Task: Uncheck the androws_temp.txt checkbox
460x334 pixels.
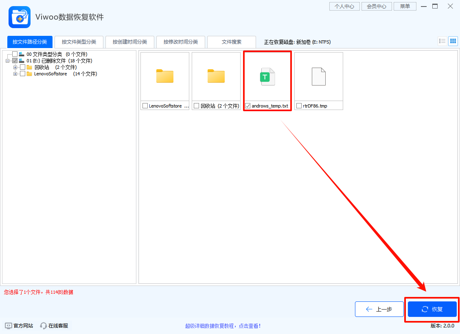Action: (x=248, y=105)
